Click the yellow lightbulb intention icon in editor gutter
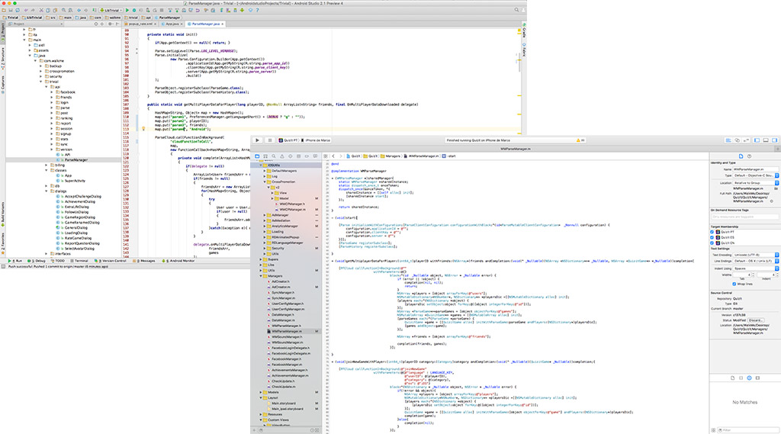Image resolution: width=781 pixels, height=434 pixels. (x=143, y=129)
